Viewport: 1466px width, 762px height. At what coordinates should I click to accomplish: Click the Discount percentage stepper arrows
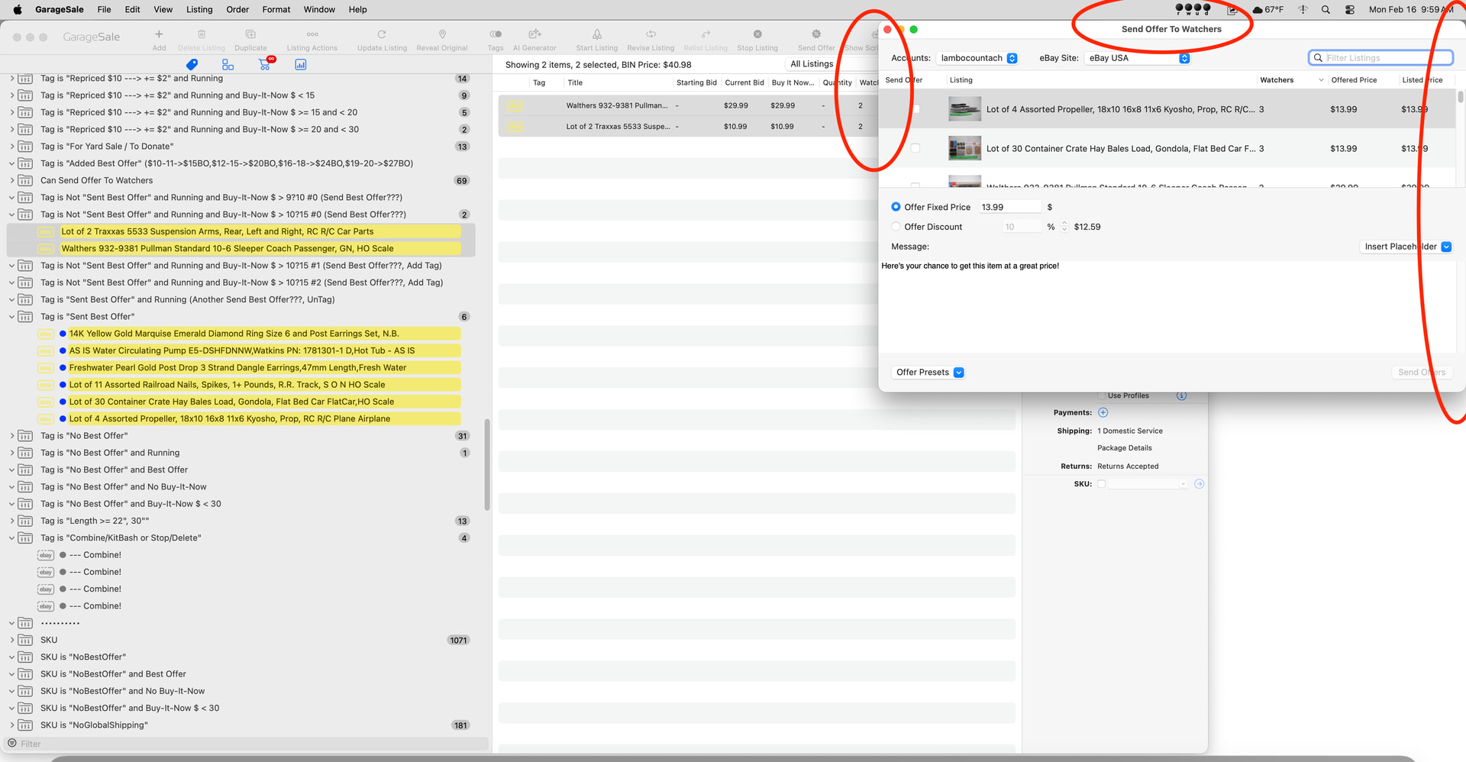[x=1064, y=227]
